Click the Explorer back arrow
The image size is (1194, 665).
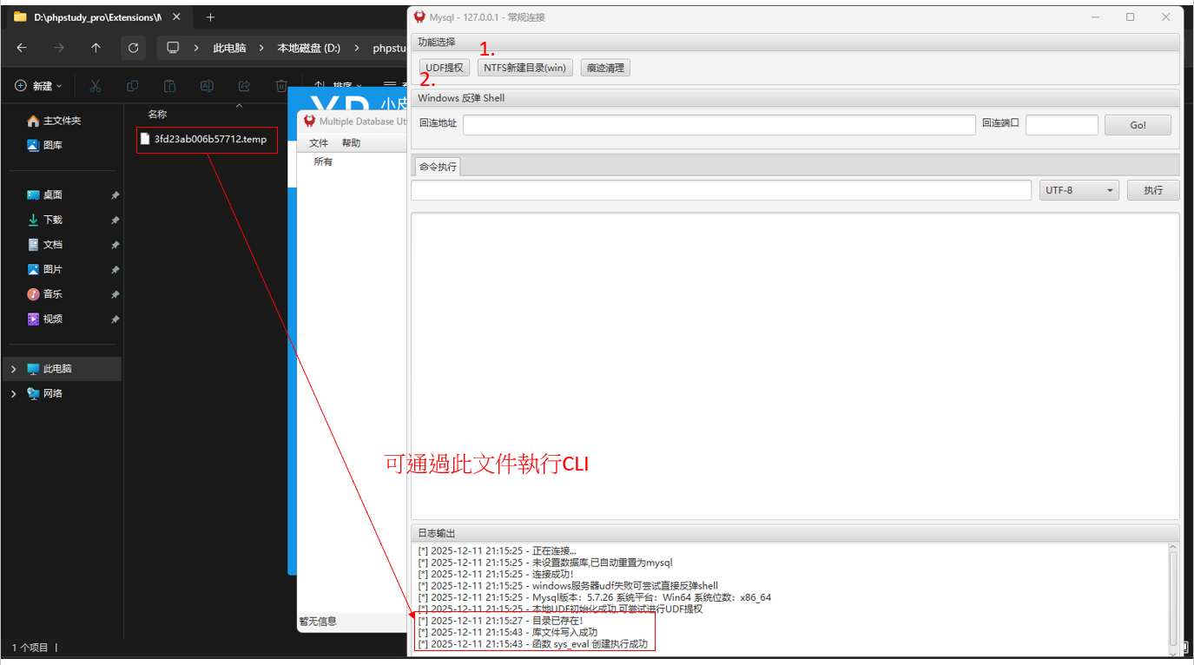tap(22, 48)
